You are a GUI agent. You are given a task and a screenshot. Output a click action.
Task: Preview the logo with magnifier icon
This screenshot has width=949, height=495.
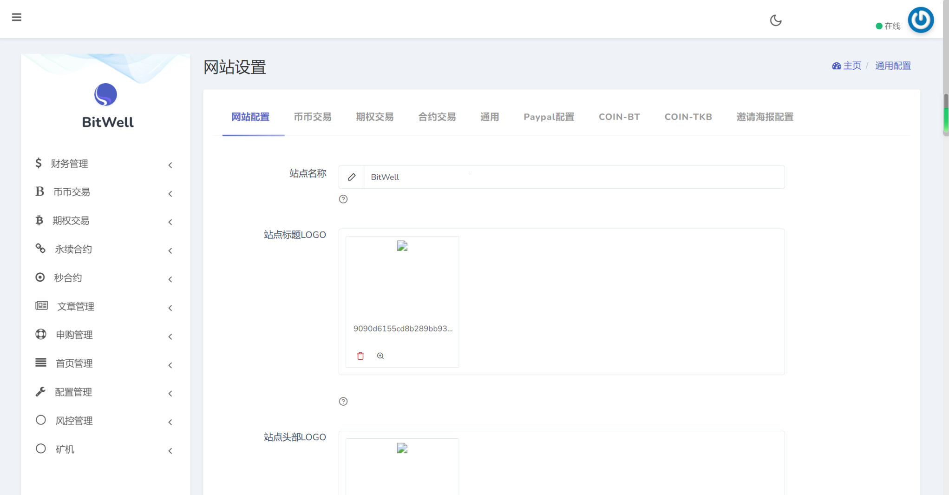point(380,356)
